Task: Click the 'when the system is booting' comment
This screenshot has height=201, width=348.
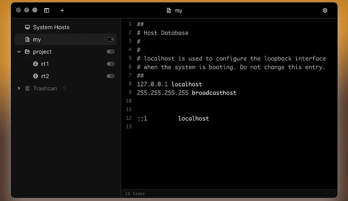Action: click(231, 67)
